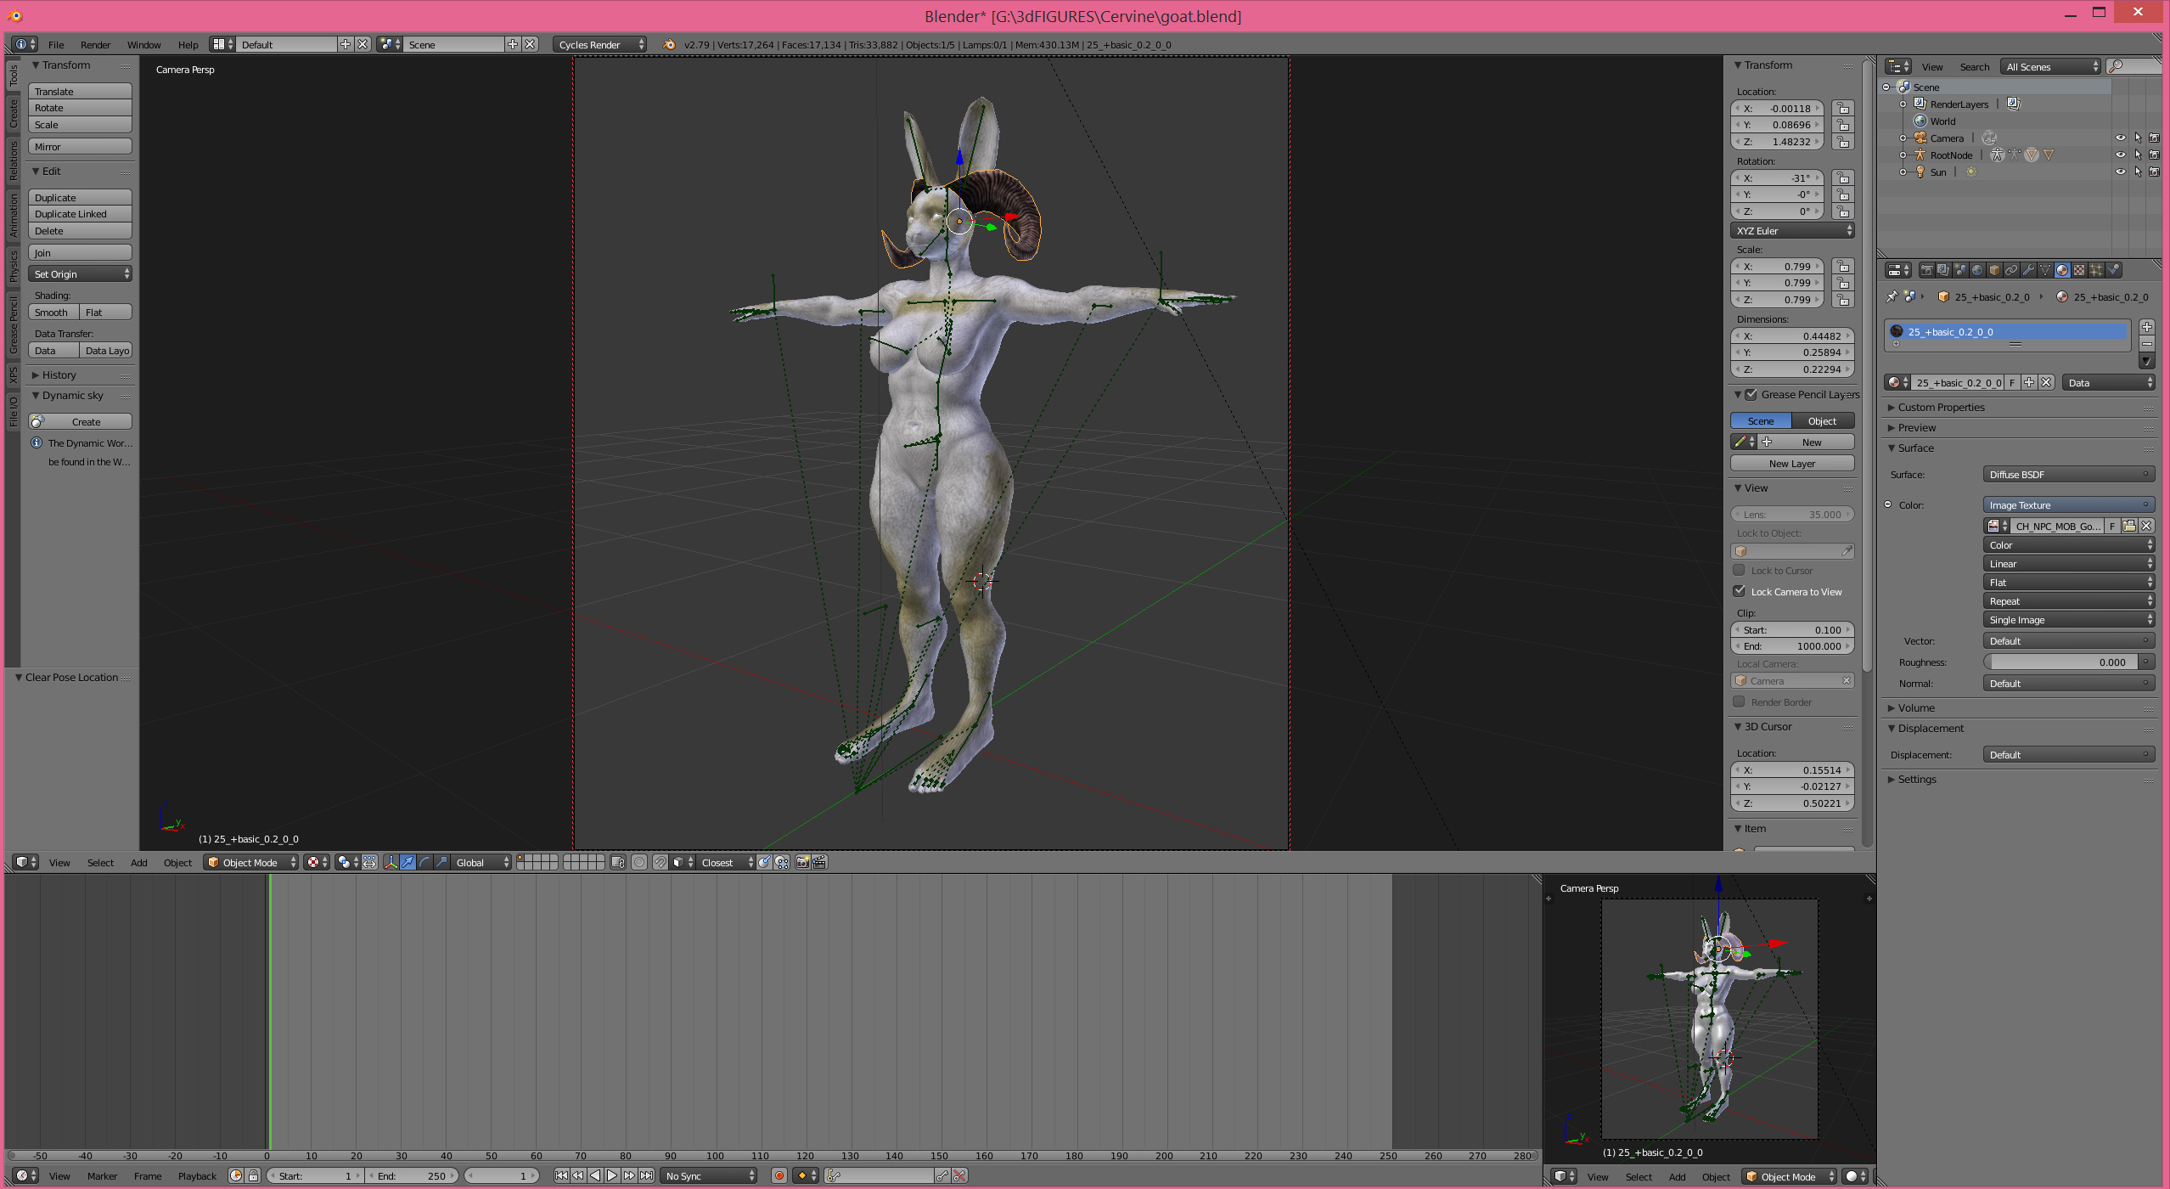Hide the Camera object via eye icon

pyautogui.click(x=2120, y=138)
